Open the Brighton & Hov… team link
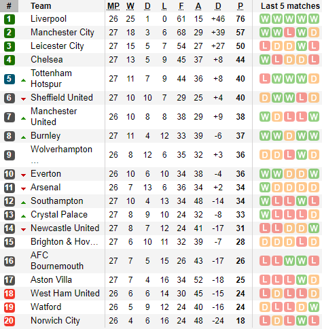Screen dimensions: 322x329 coord(65,242)
